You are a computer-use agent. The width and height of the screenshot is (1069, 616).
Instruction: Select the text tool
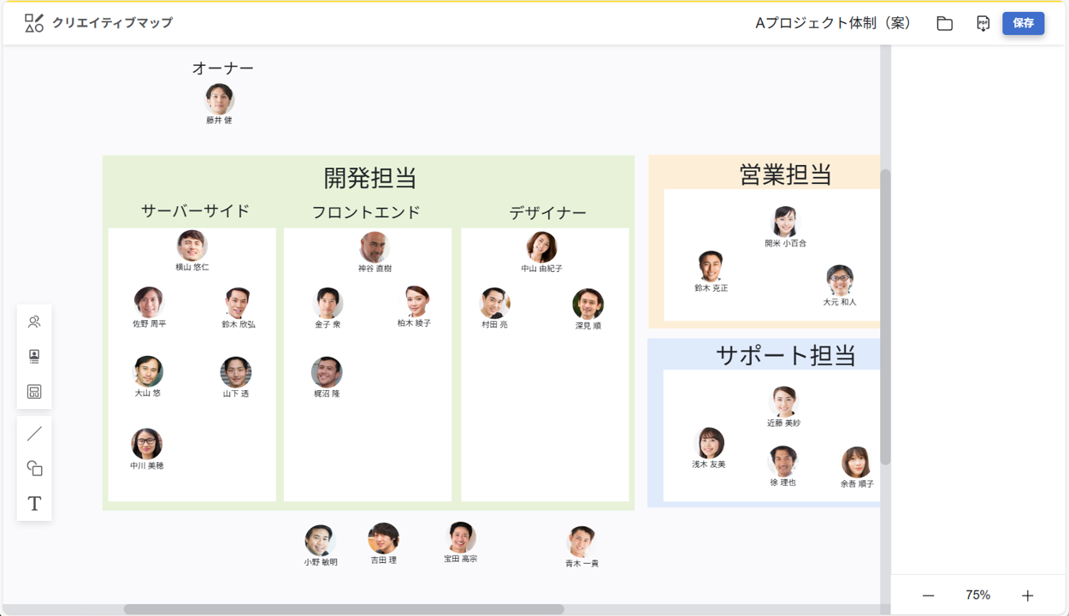pyautogui.click(x=33, y=504)
